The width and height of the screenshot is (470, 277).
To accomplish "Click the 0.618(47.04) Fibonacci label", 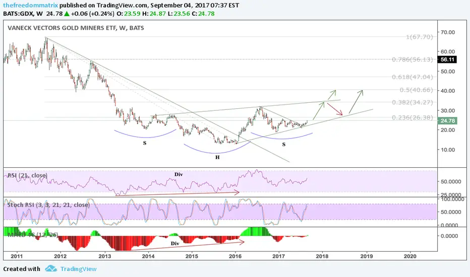I will pyautogui.click(x=413, y=77).
